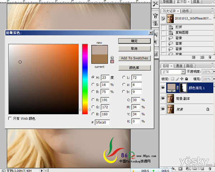Click the 颜色库 button

134,68
